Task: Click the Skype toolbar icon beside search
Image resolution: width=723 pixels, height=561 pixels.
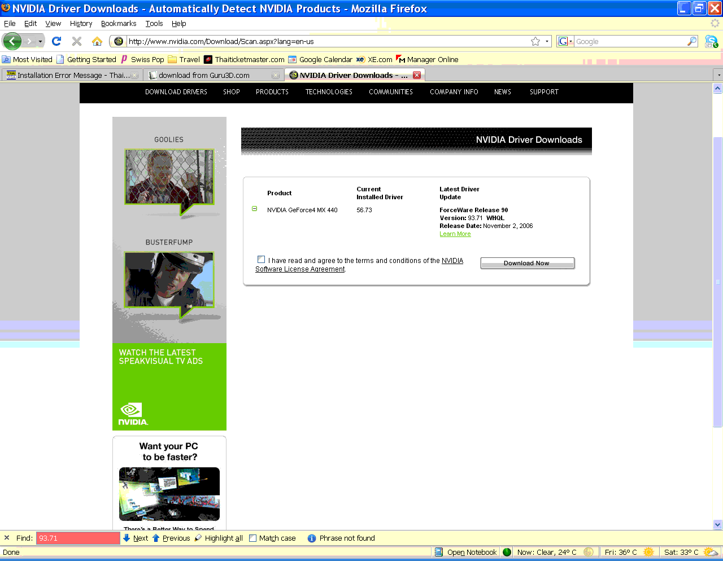Action: tap(711, 41)
